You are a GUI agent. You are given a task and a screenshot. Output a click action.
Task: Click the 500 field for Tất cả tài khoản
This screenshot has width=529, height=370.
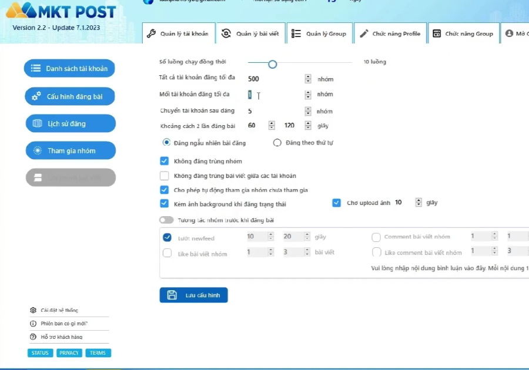coord(276,79)
